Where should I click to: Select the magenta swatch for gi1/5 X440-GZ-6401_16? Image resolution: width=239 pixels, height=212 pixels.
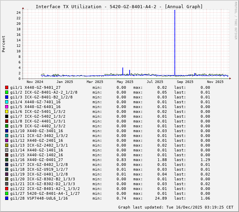pyautogui.click(x=7, y=107)
